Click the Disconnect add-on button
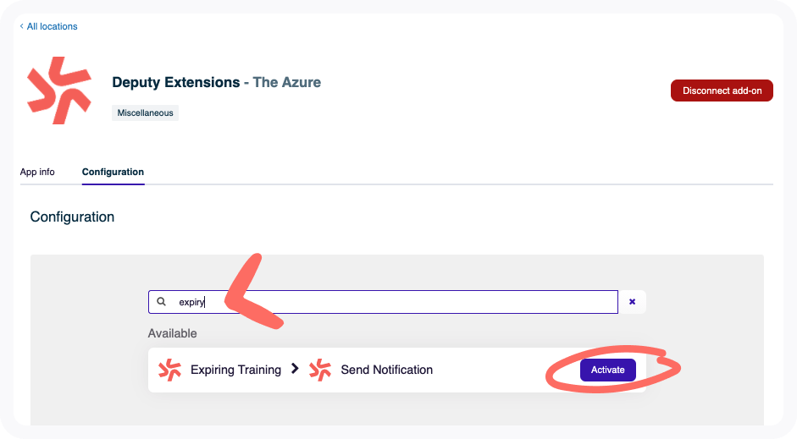 [722, 91]
